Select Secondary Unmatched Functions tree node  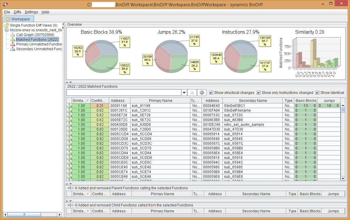(39, 49)
